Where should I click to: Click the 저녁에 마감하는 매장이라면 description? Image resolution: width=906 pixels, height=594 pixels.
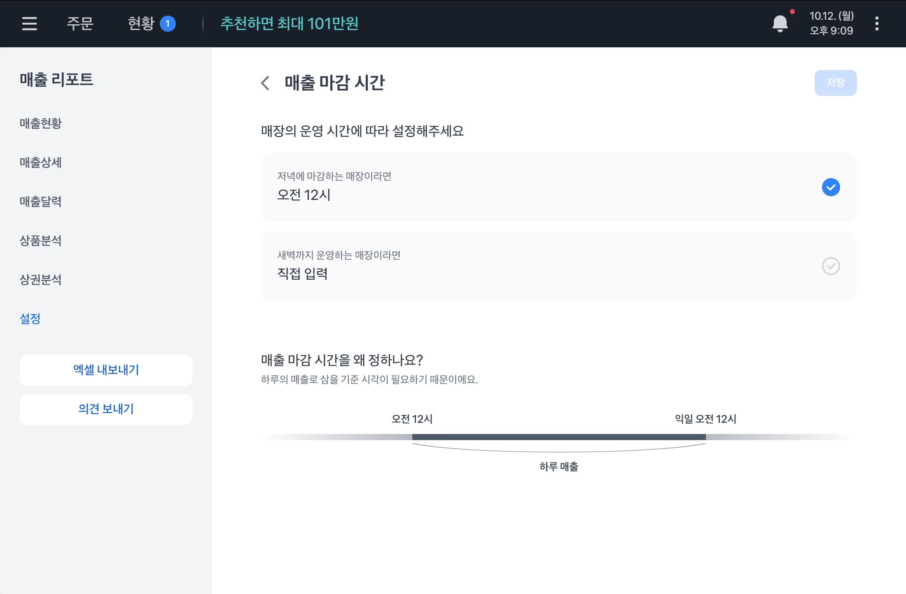(334, 176)
